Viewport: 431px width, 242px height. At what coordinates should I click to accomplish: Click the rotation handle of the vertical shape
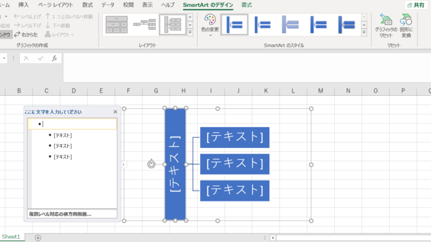point(151,164)
